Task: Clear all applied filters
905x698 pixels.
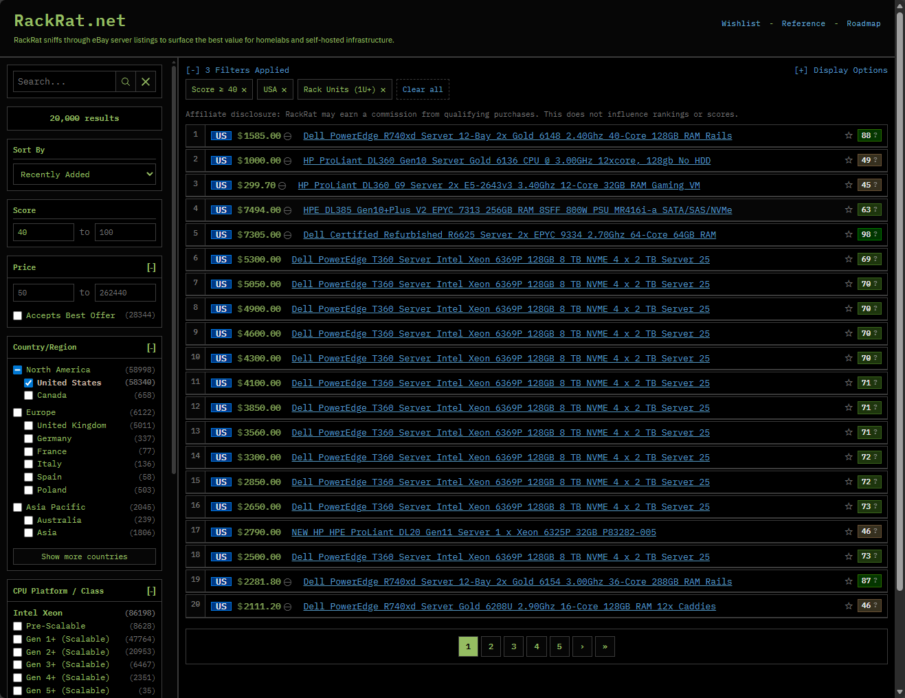Action: [x=423, y=89]
